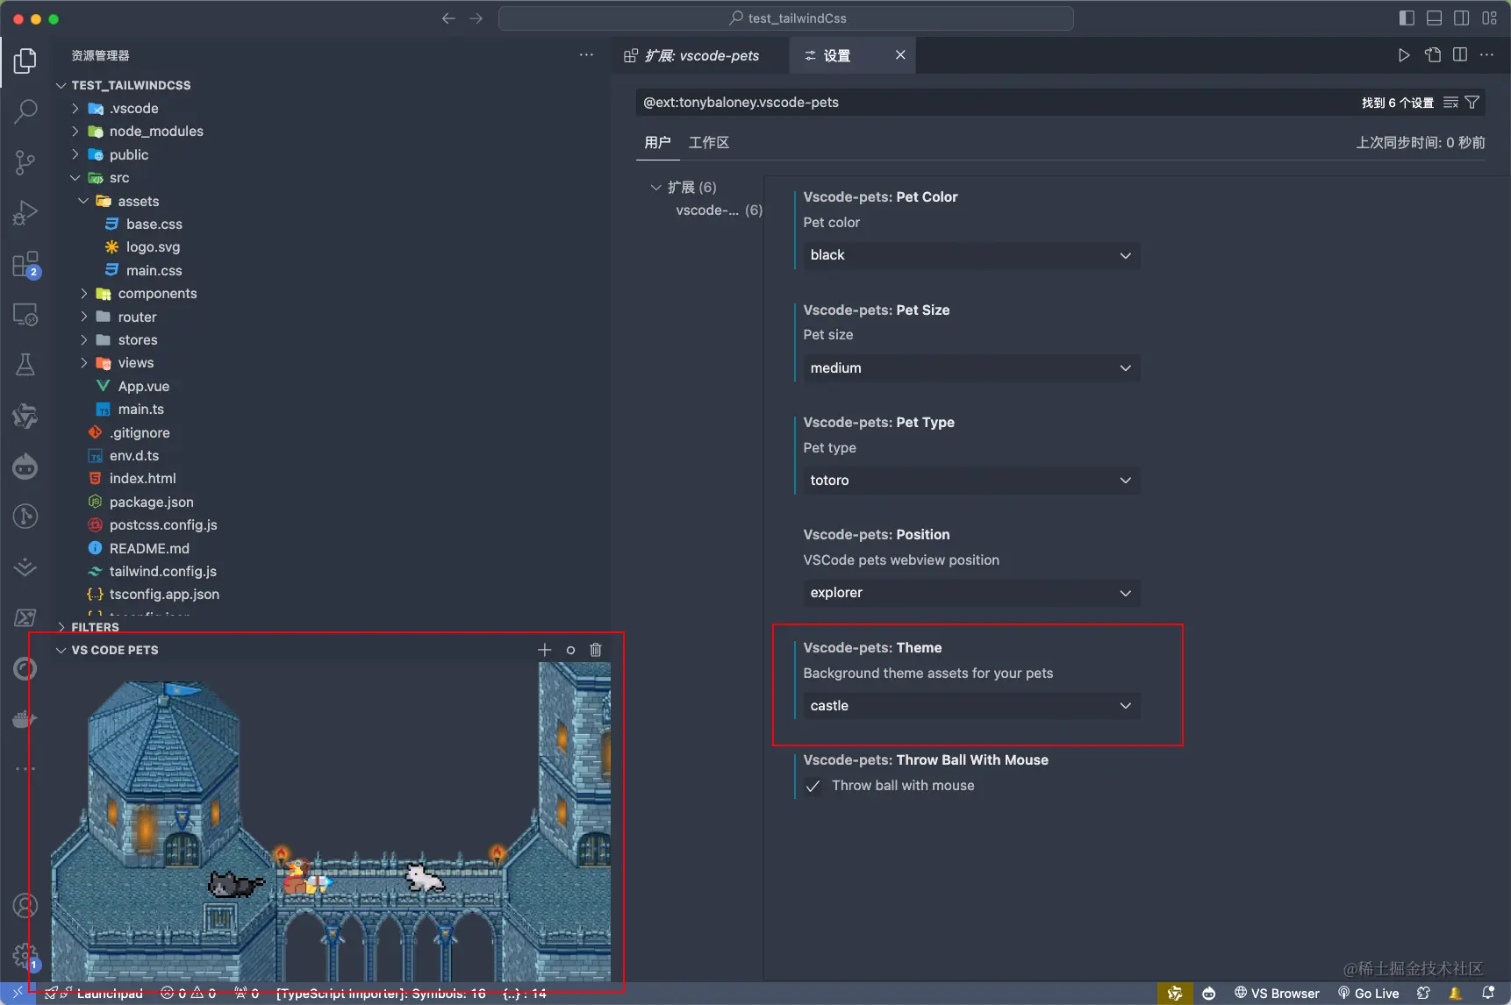
Task: Open Position dropdown showing explorer
Action: point(971,593)
